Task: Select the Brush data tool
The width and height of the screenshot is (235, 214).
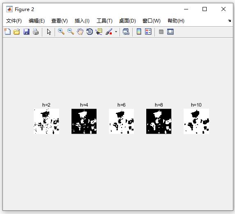Action: 109,32
